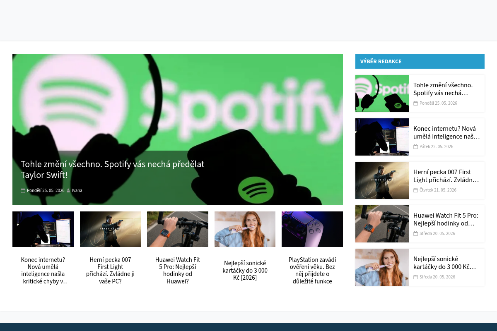Open sidebar toothbrush thumbnail
Screen dimensions: 497x331
click(x=382, y=267)
